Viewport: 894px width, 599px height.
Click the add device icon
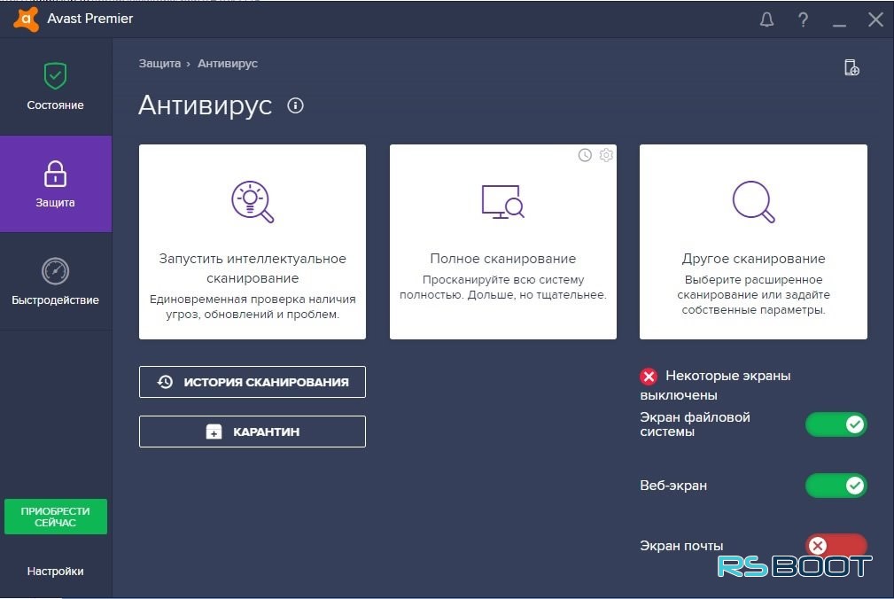click(x=851, y=67)
